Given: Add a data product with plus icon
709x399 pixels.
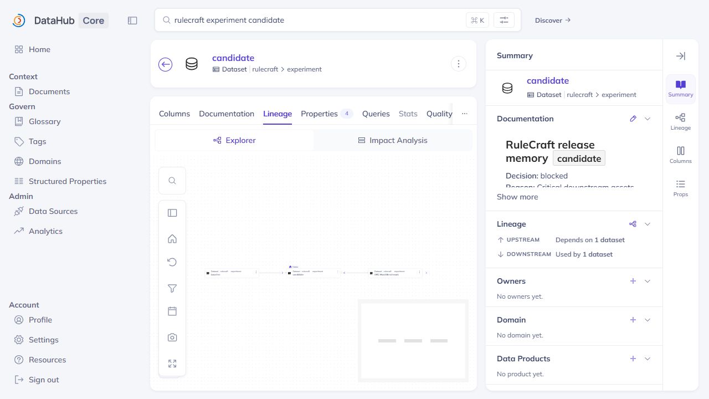Looking at the screenshot, I should 633,359.
